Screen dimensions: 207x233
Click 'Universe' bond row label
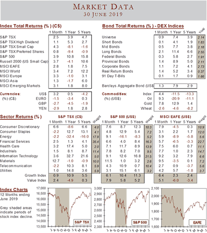[109, 37]
